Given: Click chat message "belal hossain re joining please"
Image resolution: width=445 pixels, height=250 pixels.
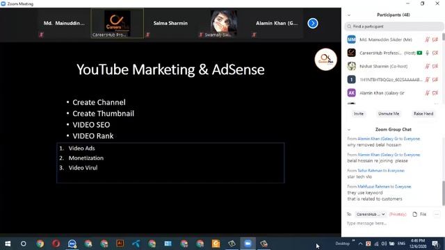Looking at the screenshot, I should [x=378, y=160].
